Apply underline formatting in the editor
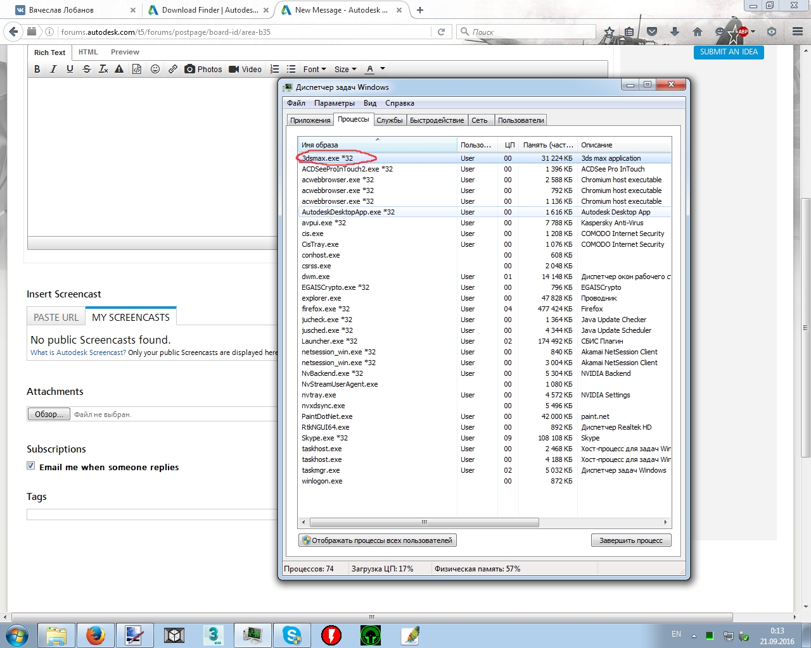The height and width of the screenshot is (648, 811). click(70, 69)
